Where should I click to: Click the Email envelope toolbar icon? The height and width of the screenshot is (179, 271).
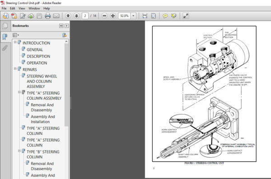click(56, 16)
